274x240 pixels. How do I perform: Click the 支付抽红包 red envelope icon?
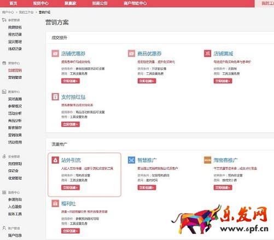55,97
